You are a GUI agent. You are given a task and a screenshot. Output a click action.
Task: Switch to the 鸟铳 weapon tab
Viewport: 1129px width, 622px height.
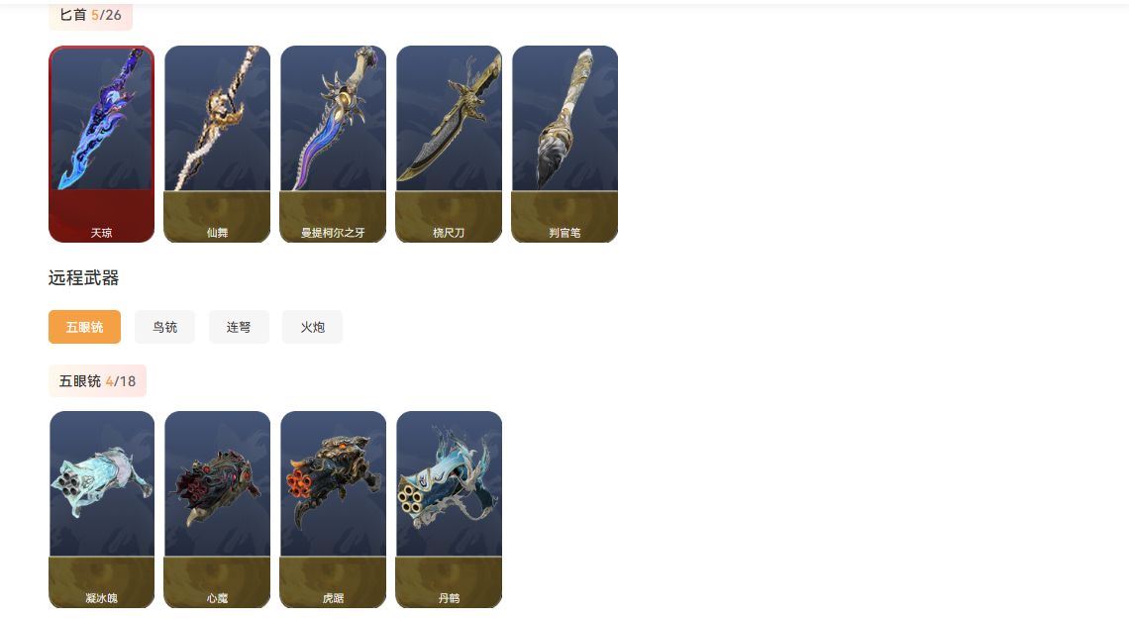point(164,327)
